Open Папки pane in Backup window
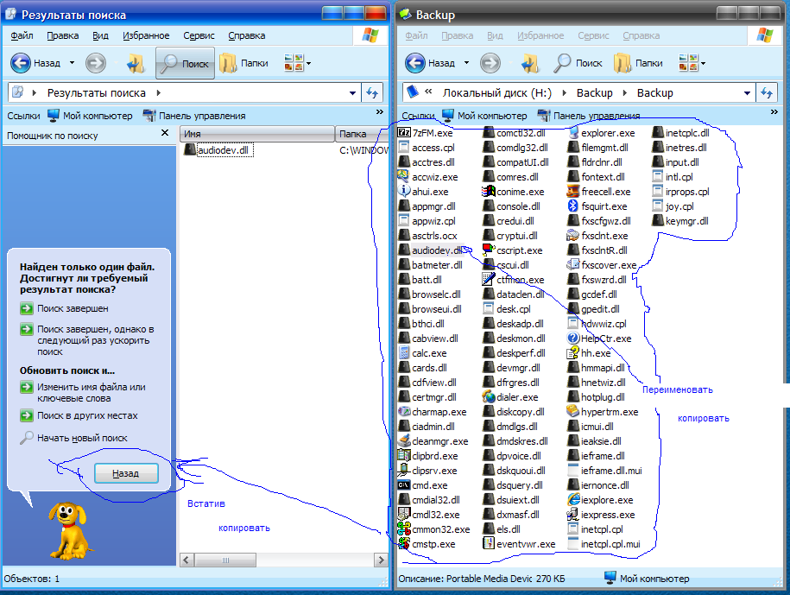 point(639,63)
